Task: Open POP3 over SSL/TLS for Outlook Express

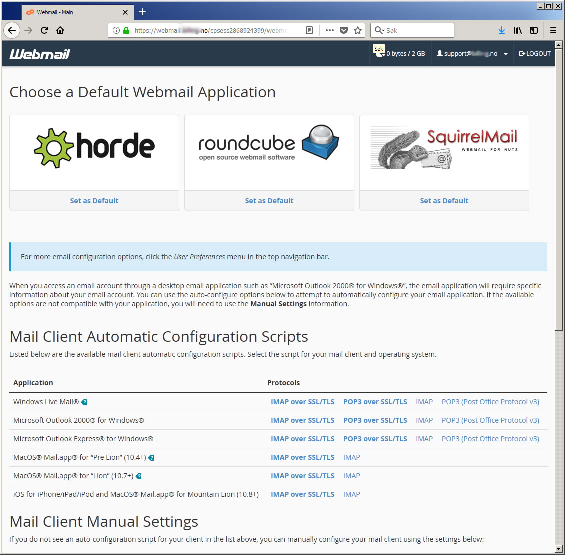Action: pyautogui.click(x=375, y=439)
